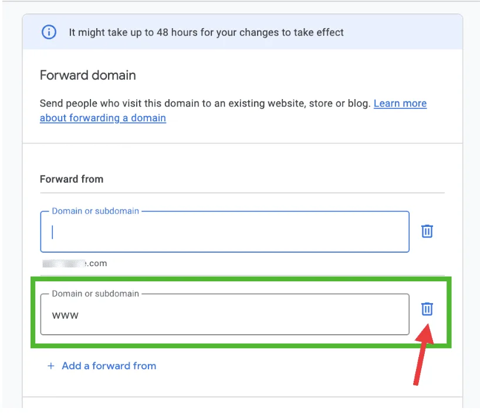The height and width of the screenshot is (415, 480).
Task: Click Add a forward from
Action: click(x=109, y=366)
